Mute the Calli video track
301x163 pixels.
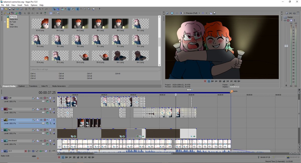click(50, 98)
